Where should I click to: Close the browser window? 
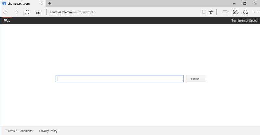click(255, 3)
